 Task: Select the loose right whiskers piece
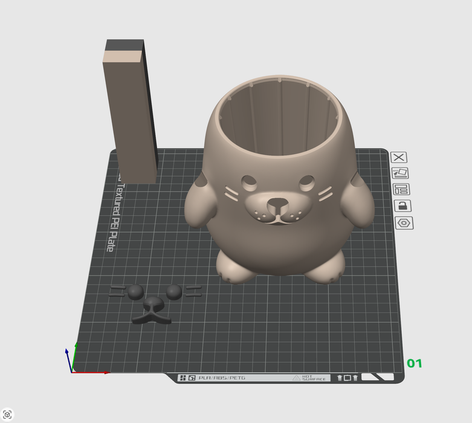click(193, 292)
